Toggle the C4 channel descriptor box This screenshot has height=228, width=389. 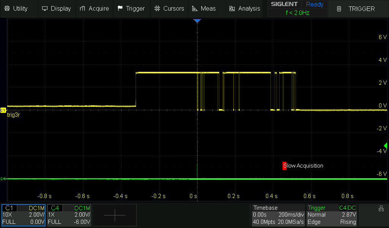click(x=69, y=215)
